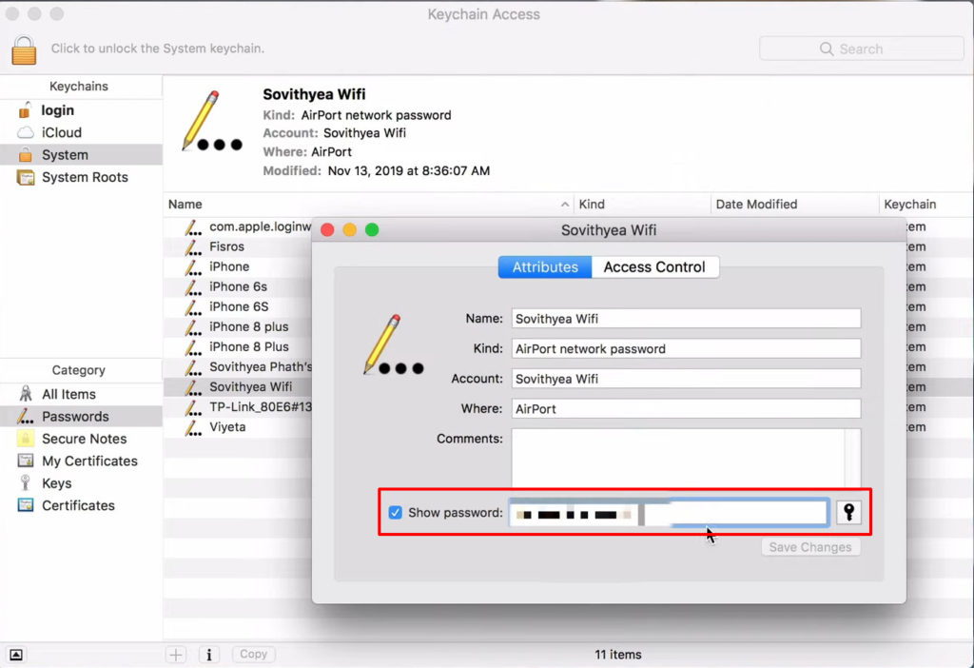Click the Copy button at the bottom
The height and width of the screenshot is (668, 974).
click(x=253, y=654)
